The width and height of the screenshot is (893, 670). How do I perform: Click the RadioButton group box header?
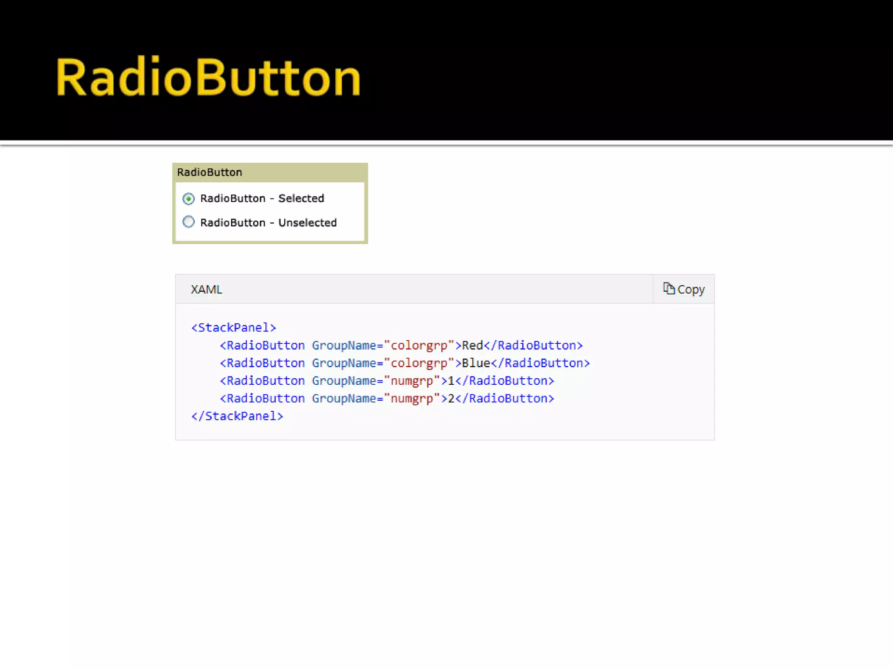[x=209, y=172]
